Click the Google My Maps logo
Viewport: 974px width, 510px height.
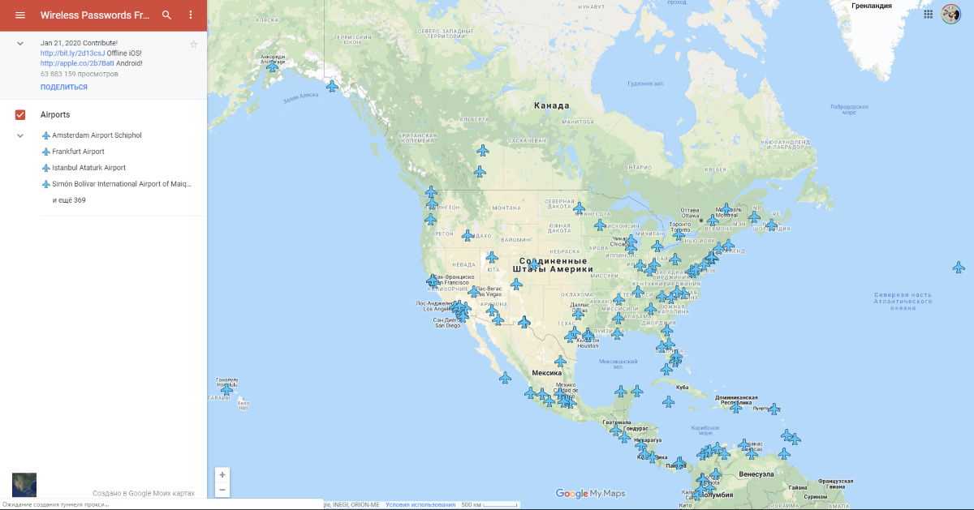[590, 493]
